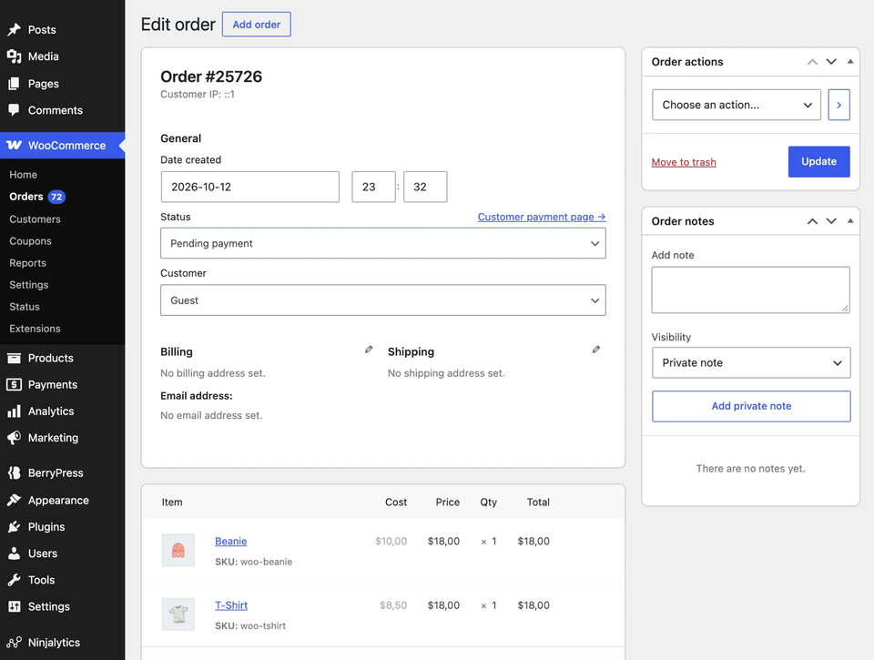Click the Cost column header
Screen dimensions: 874x660
[x=396, y=503]
